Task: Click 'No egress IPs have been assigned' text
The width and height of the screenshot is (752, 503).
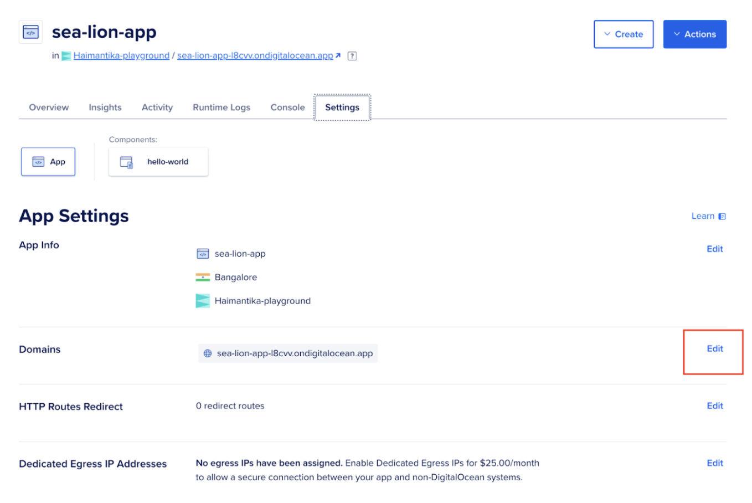Action: click(x=269, y=463)
